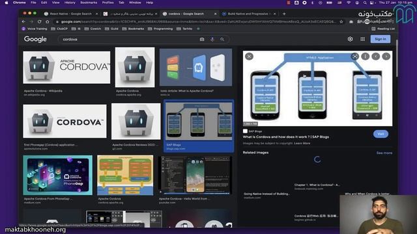Show previous image in preview
Screen dimensions: 417x234
pos(375,57)
